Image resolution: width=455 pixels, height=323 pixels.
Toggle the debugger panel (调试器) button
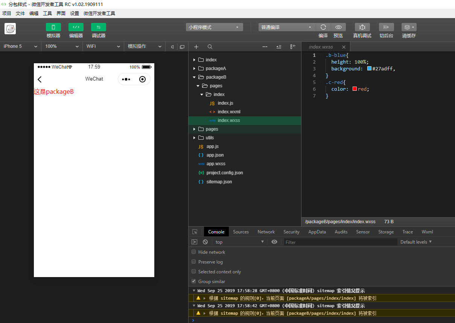(x=99, y=27)
